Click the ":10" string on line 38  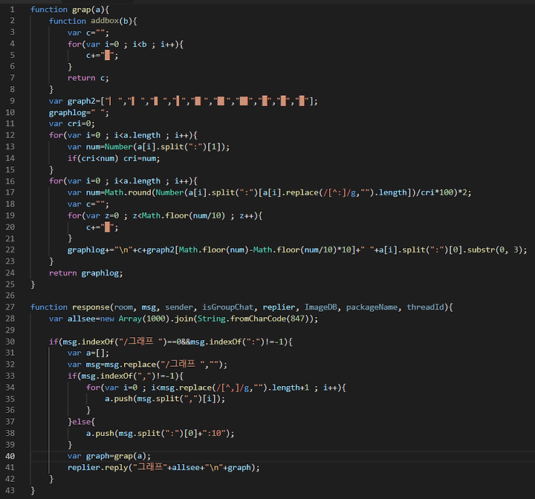[215, 433]
